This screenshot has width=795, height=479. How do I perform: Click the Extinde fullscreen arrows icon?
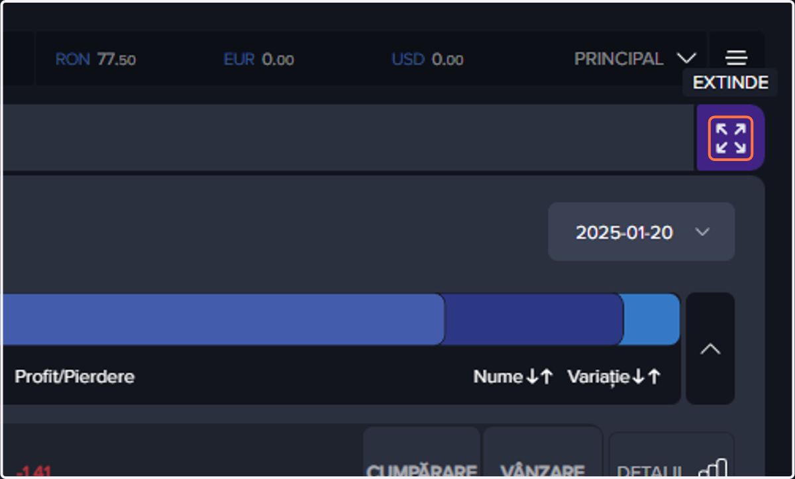click(x=731, y=138)
